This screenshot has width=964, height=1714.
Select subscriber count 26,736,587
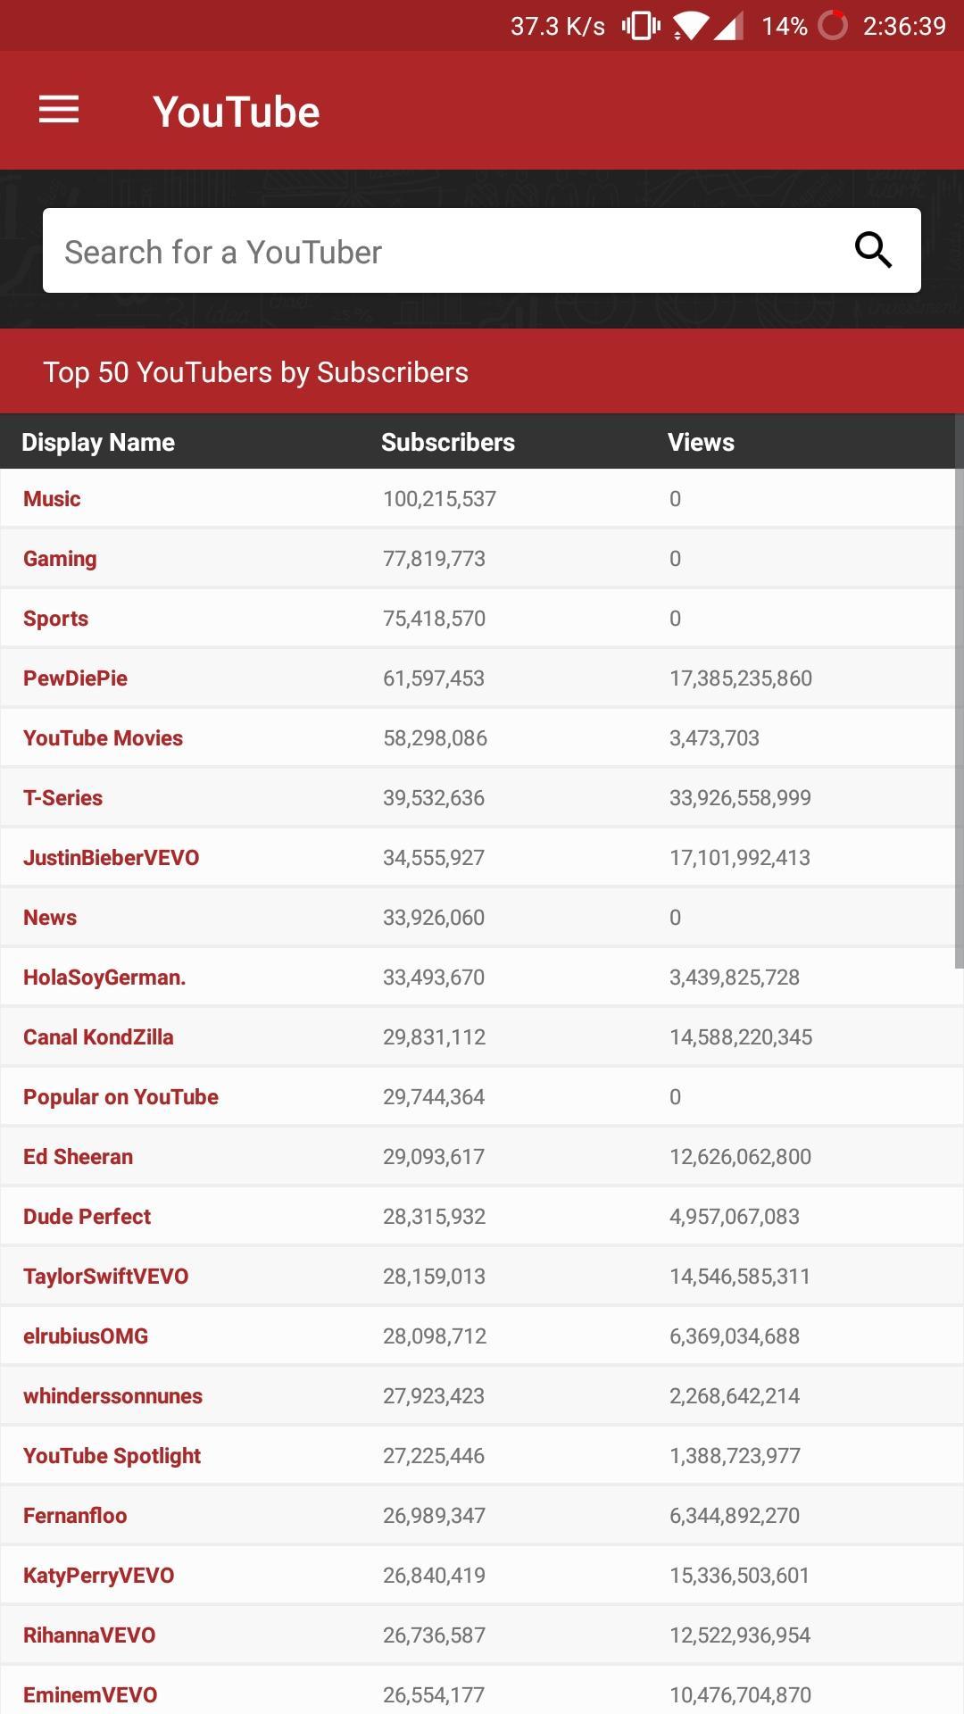pyautogui.click(x=434, y=1635)
